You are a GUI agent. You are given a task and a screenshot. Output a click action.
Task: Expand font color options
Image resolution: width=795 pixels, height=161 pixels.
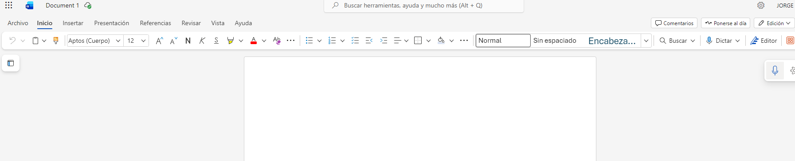coord(264,41)
